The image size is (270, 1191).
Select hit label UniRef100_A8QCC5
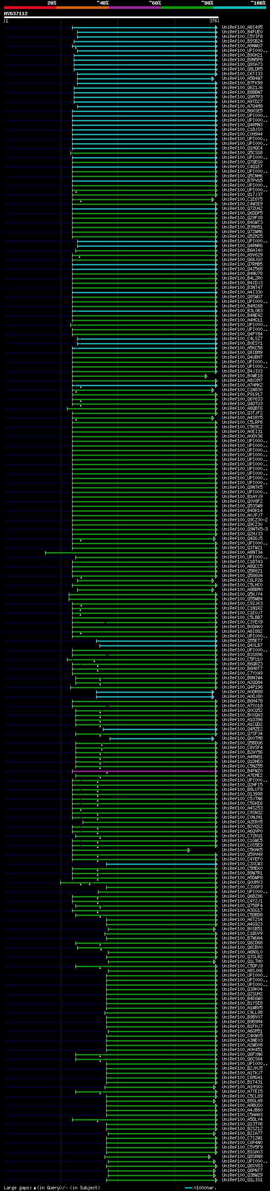242,566
